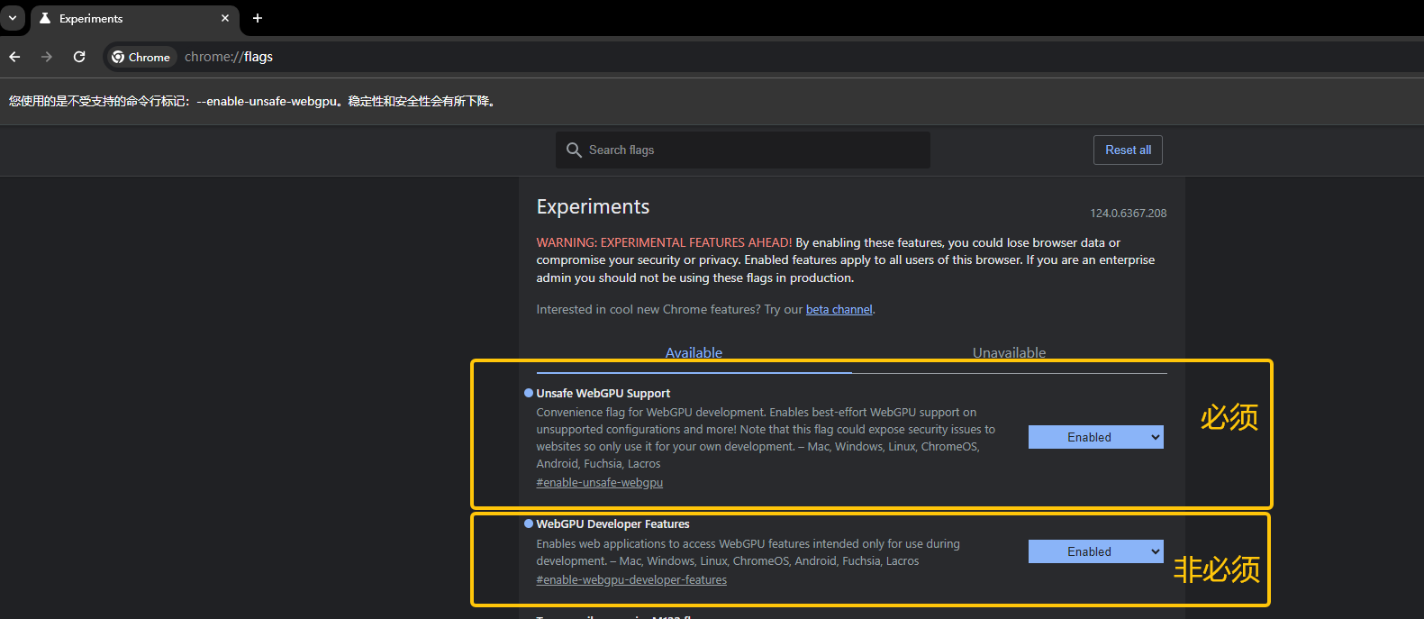Switch to the Unavailable tab
1424x619 pixels.
tap(1009, 352)
